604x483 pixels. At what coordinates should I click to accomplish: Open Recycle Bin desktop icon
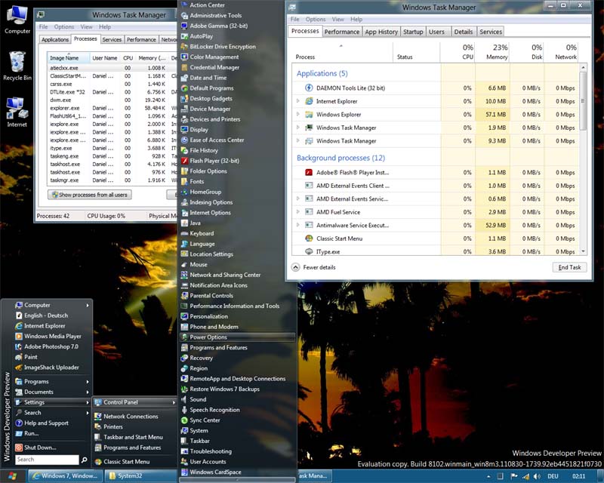pyautogui.click(x=17, y=66)
